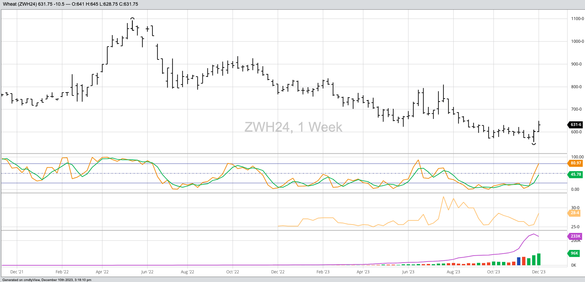This screenshot has width=585, height=282.
Task: Select the Aug '23 date label
Action: [x=453, y=272]
